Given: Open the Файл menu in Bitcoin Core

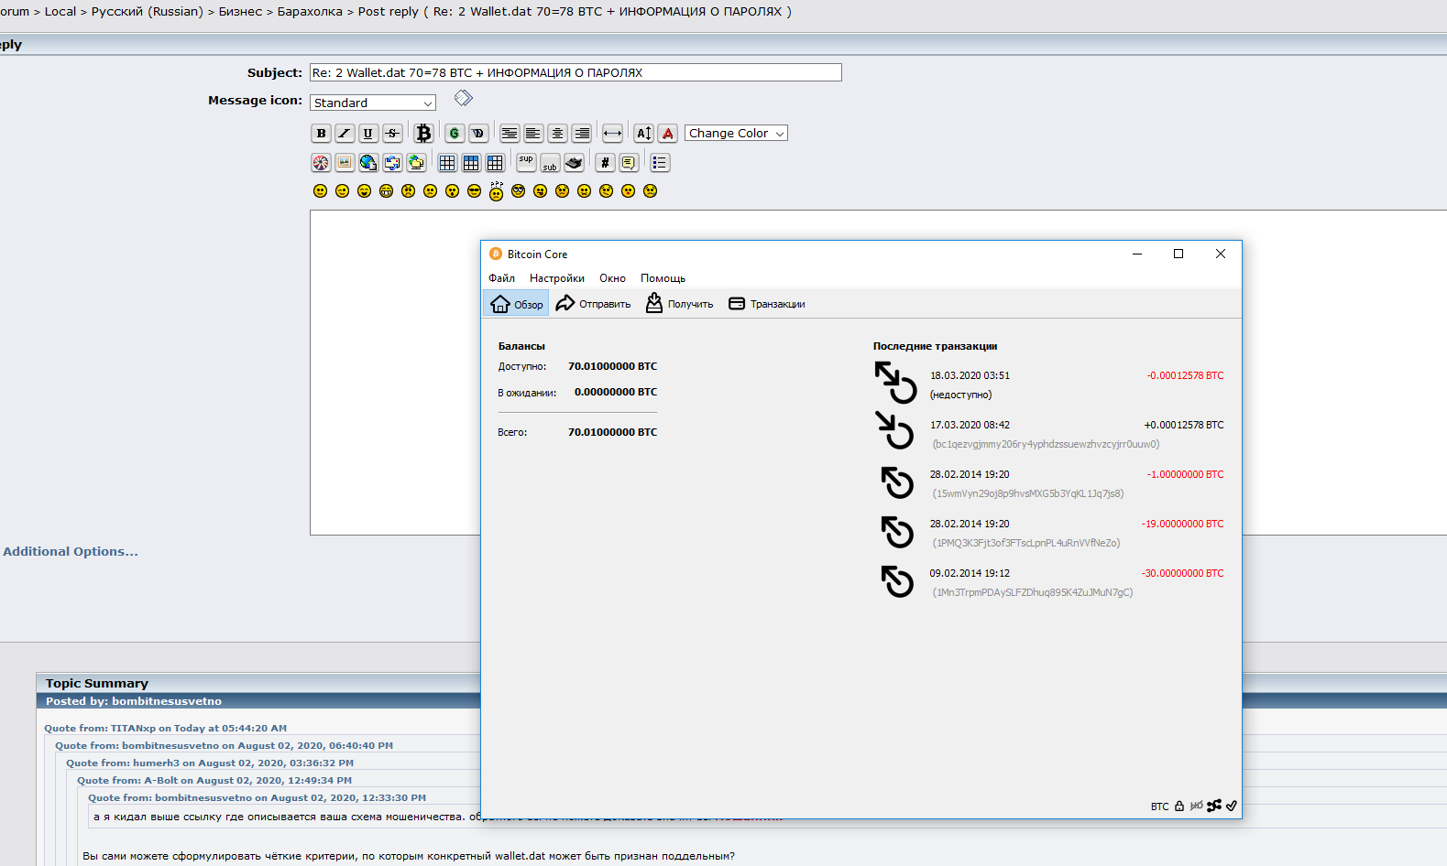Looking at the screenshot, I should pyautogui.click(x=501, y=278).
